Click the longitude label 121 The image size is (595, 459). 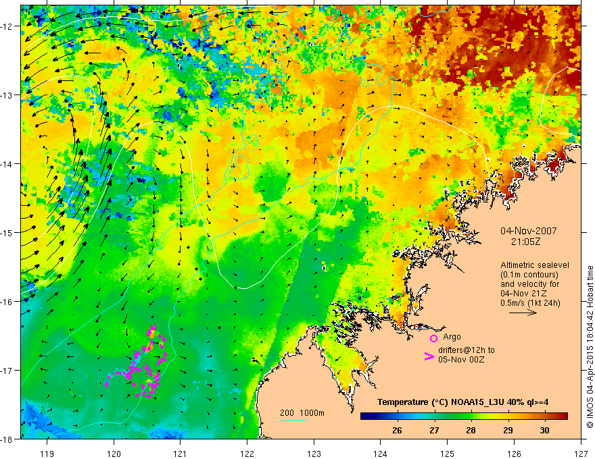click(x=181, y=454)
